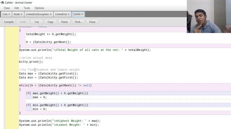Place cursor on 'totalWeight += h.getWeight();' line

point(51,34)
